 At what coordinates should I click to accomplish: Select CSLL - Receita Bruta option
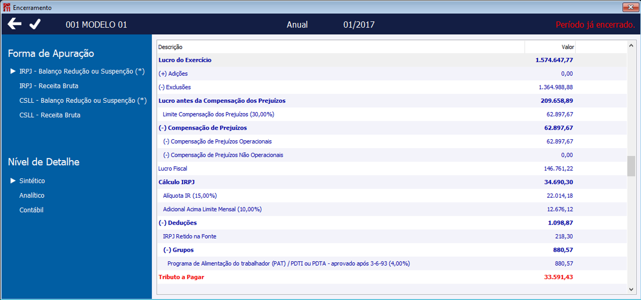[50, 115]
